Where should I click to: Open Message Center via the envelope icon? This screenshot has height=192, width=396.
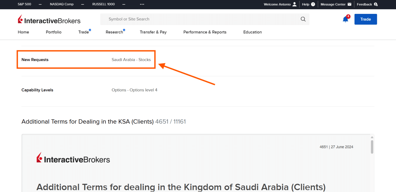click(x=350, y=4)
